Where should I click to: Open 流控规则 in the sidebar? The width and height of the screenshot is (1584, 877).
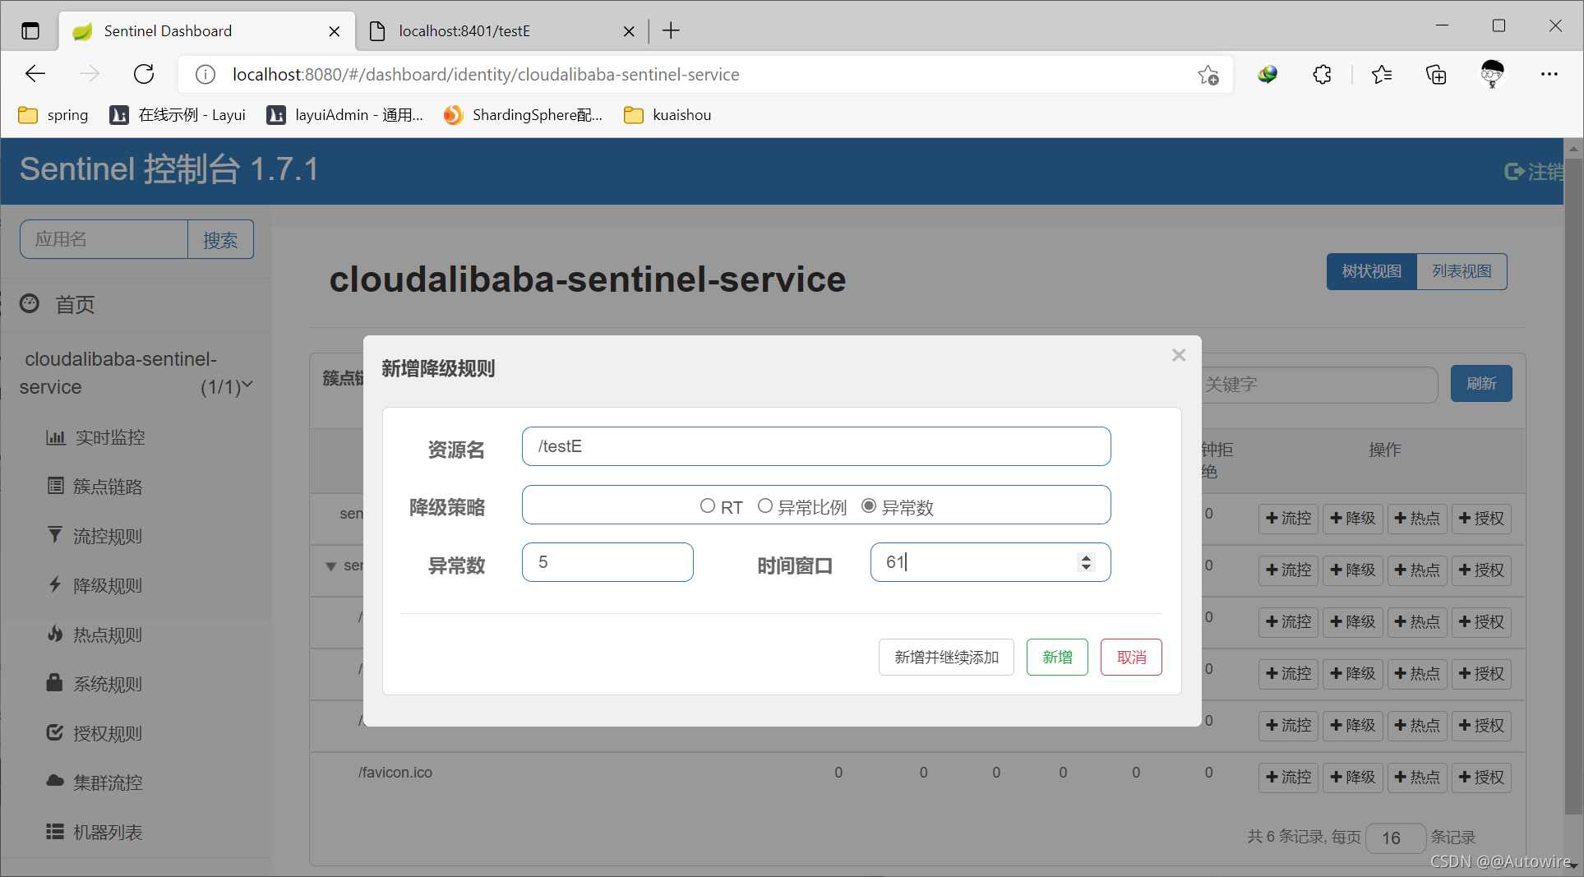[x=108, y=537]
